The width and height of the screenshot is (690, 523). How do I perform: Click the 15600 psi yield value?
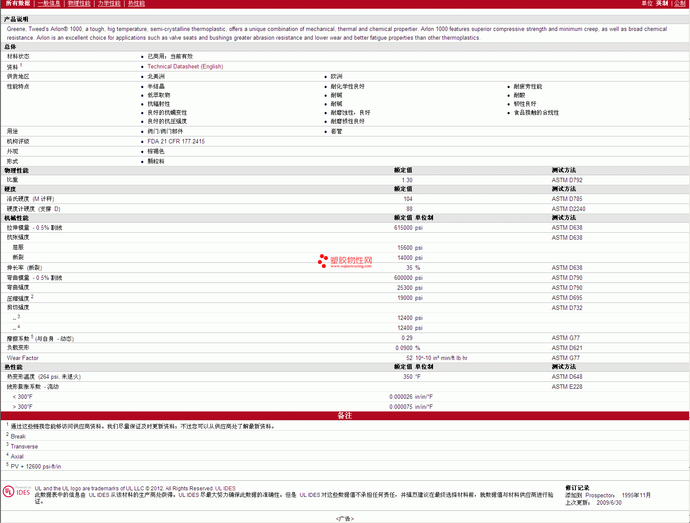point(409,248)
